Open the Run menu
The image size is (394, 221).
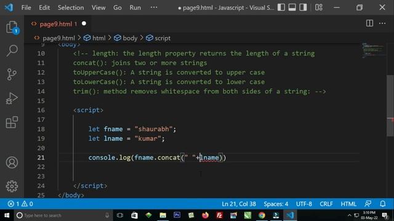pos(135,7)
